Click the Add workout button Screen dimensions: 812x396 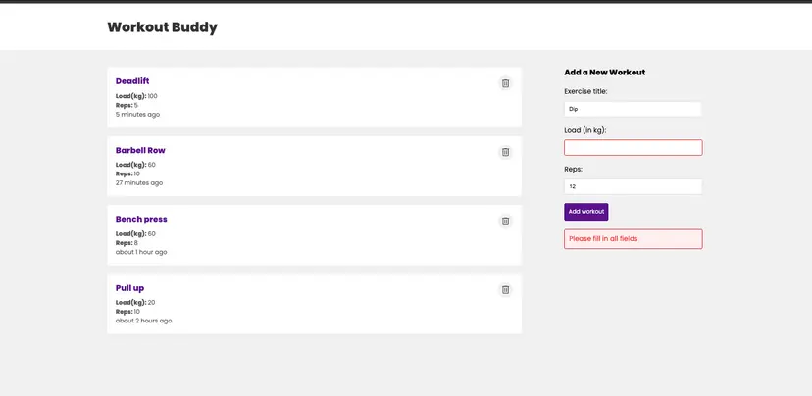[585, 212]
